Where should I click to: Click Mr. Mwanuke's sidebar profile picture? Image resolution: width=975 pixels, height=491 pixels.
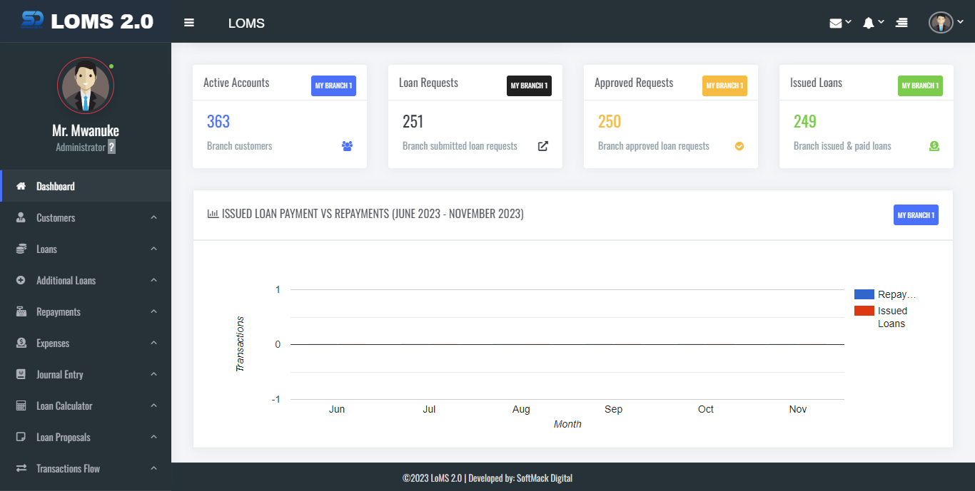tap(86, 86)
